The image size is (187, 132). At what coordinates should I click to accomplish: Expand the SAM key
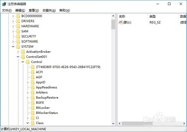tap(13, 31)
